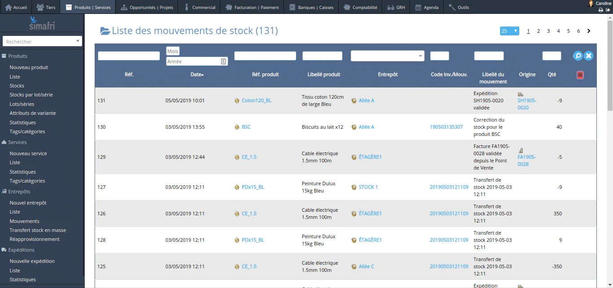Open the Accueil home menu
This screenshot has height=288, width=613.
click(x=16, y=7)
